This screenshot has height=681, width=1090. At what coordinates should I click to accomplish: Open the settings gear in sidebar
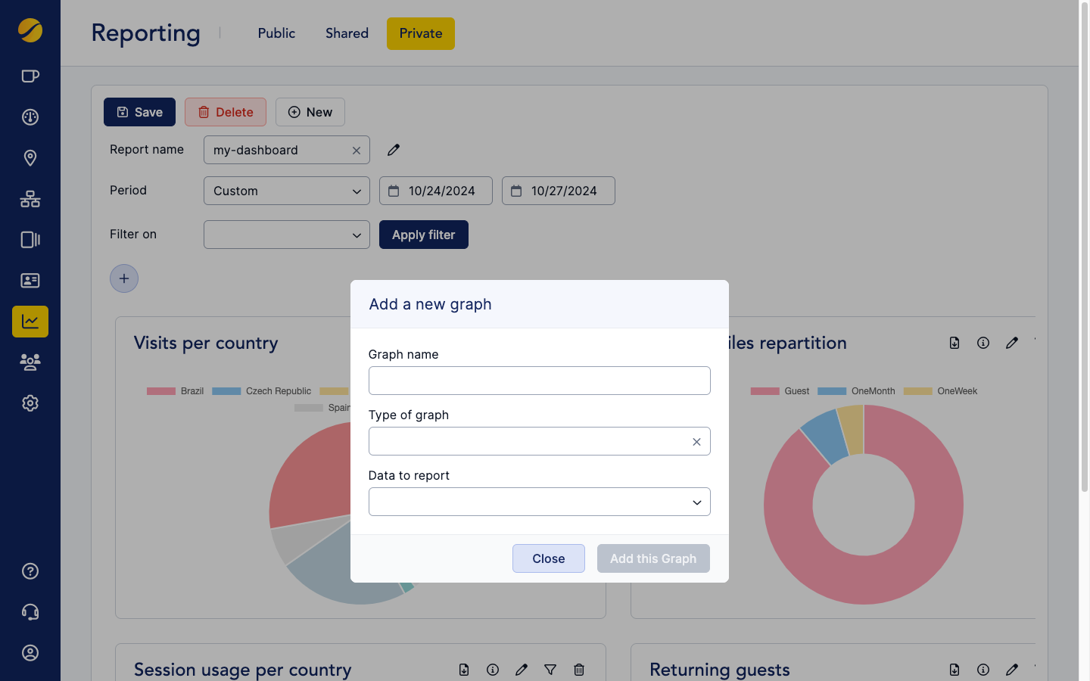(30, 403)
